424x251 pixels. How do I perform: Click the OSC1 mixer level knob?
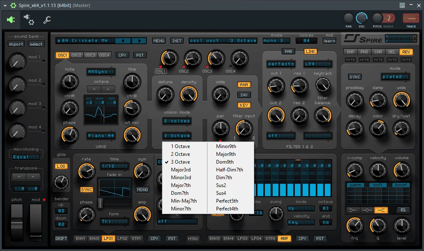pos(169,58)
